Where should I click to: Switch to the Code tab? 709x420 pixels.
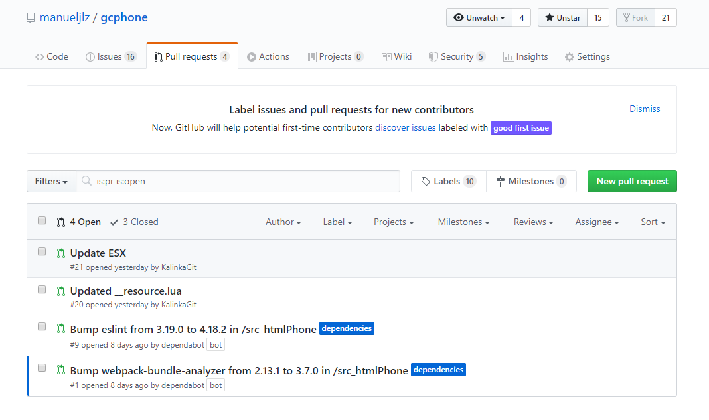click(x=52, y=56)
